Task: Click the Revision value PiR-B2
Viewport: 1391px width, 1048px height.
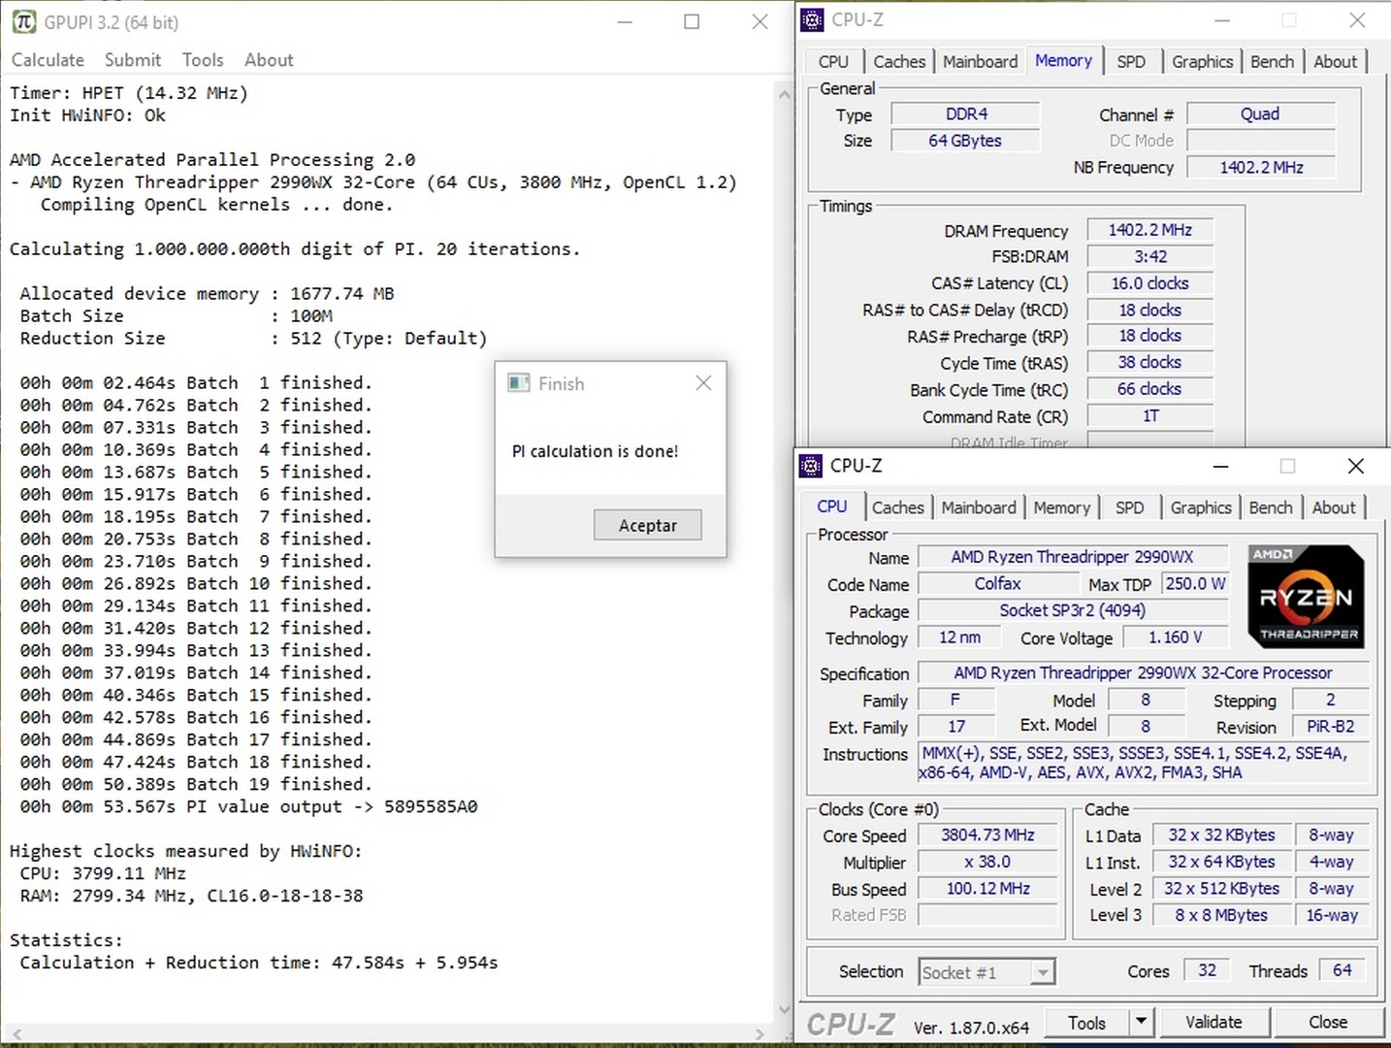Action: (1331, 727)
